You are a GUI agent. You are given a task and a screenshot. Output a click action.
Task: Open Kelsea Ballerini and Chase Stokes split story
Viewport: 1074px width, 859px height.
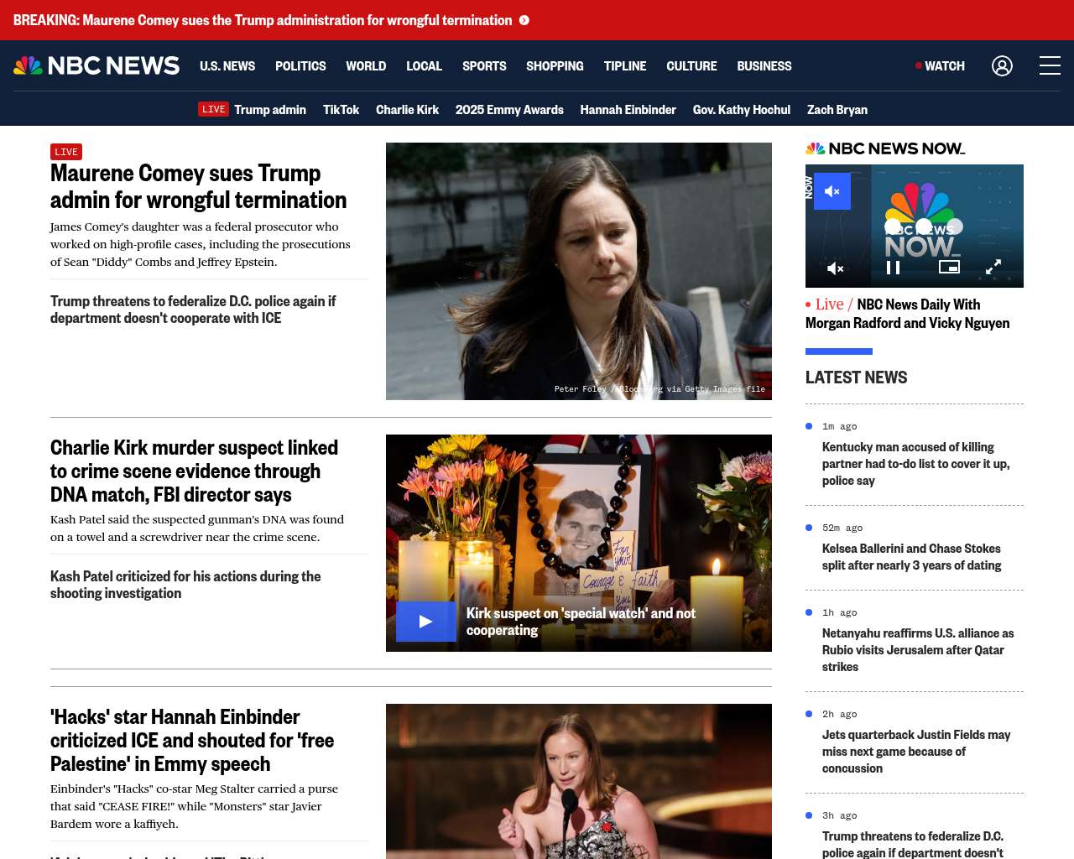(x=911, y=557)
